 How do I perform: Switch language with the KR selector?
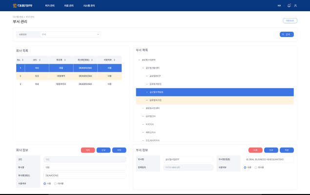[x=279, y=5]
